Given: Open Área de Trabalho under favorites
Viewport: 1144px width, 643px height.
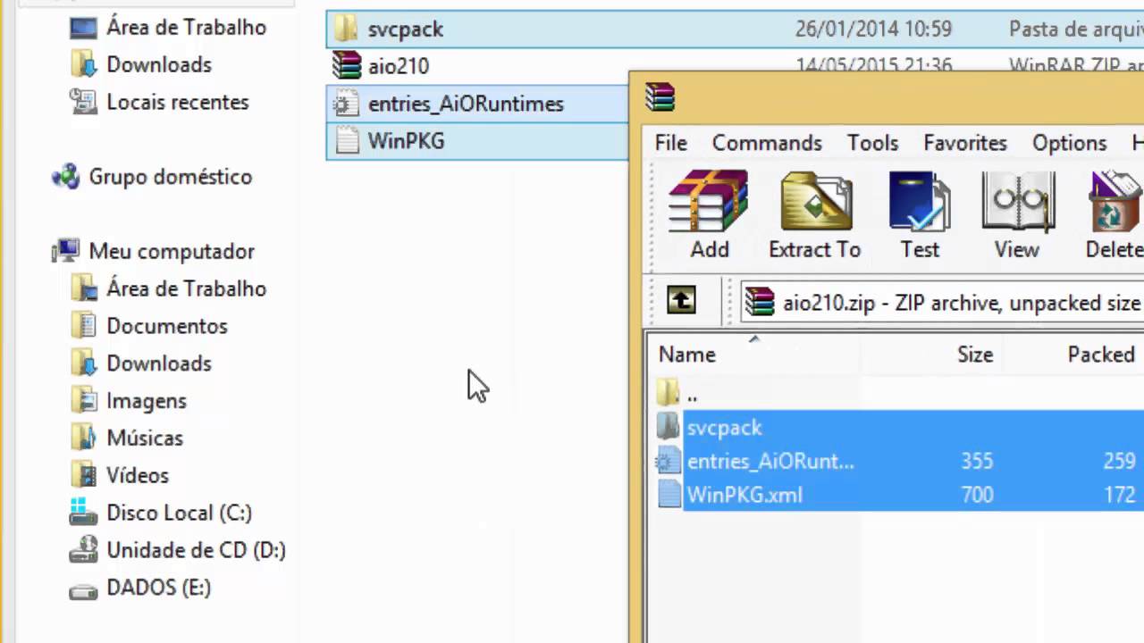Looking at the screenshot, I should [186, 28].
